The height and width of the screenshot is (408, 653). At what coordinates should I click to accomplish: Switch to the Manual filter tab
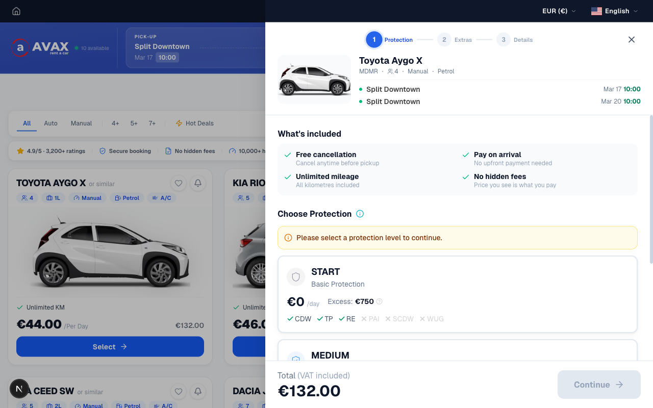click(x=81, y=123)
